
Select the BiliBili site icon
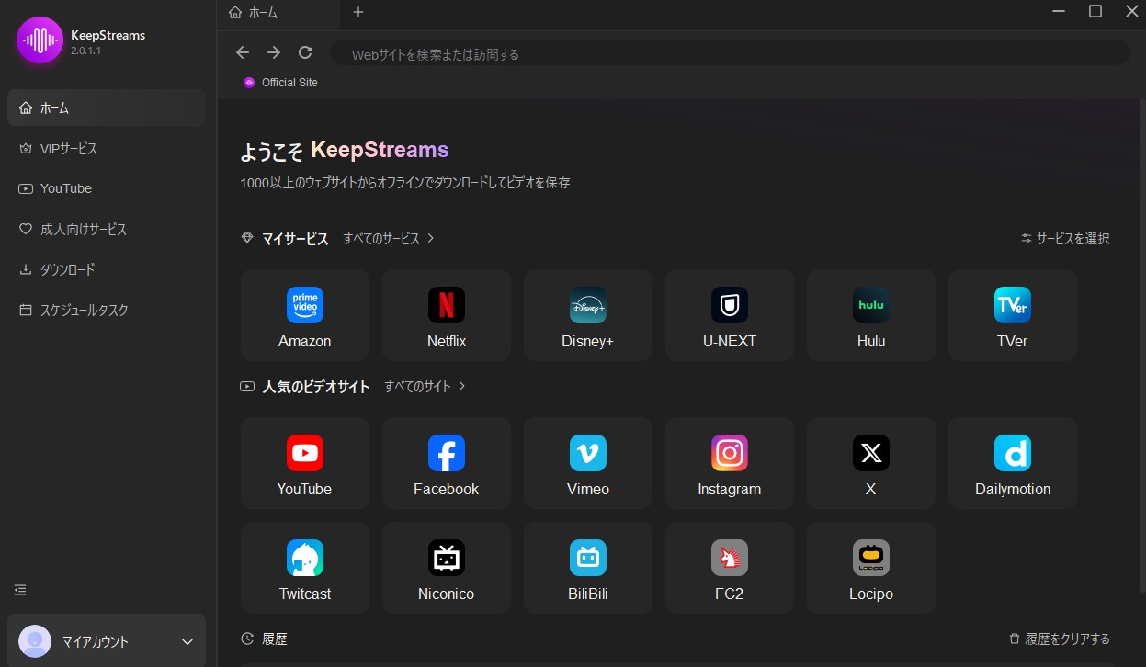tap(587, 567)
